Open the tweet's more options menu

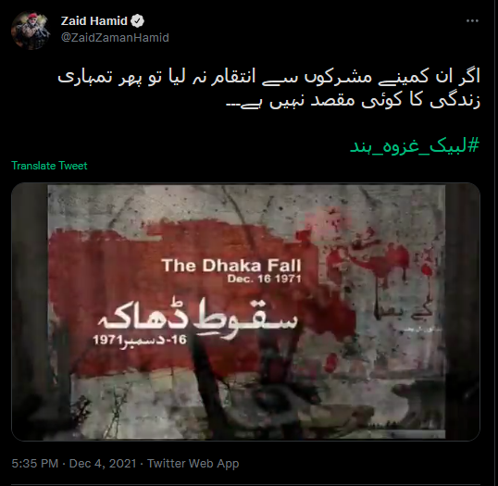point(472,21)
